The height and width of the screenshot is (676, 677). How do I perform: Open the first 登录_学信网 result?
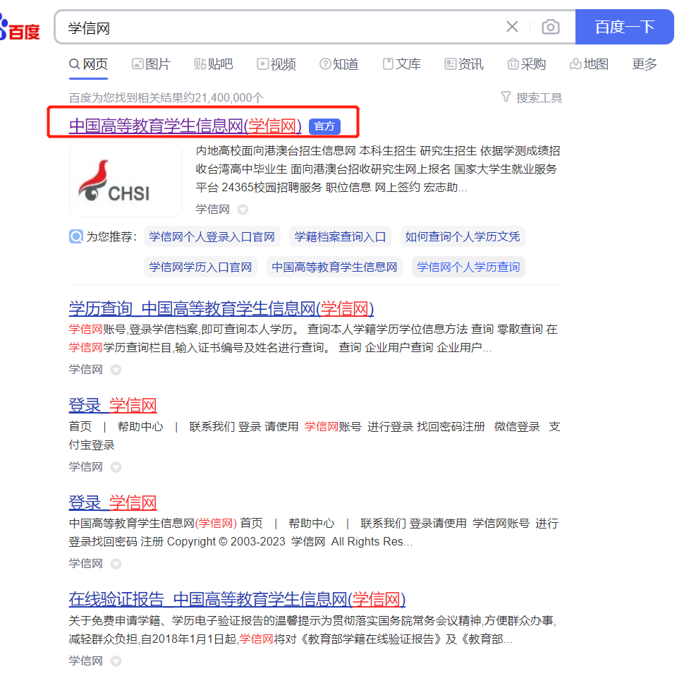click(113, 405)
